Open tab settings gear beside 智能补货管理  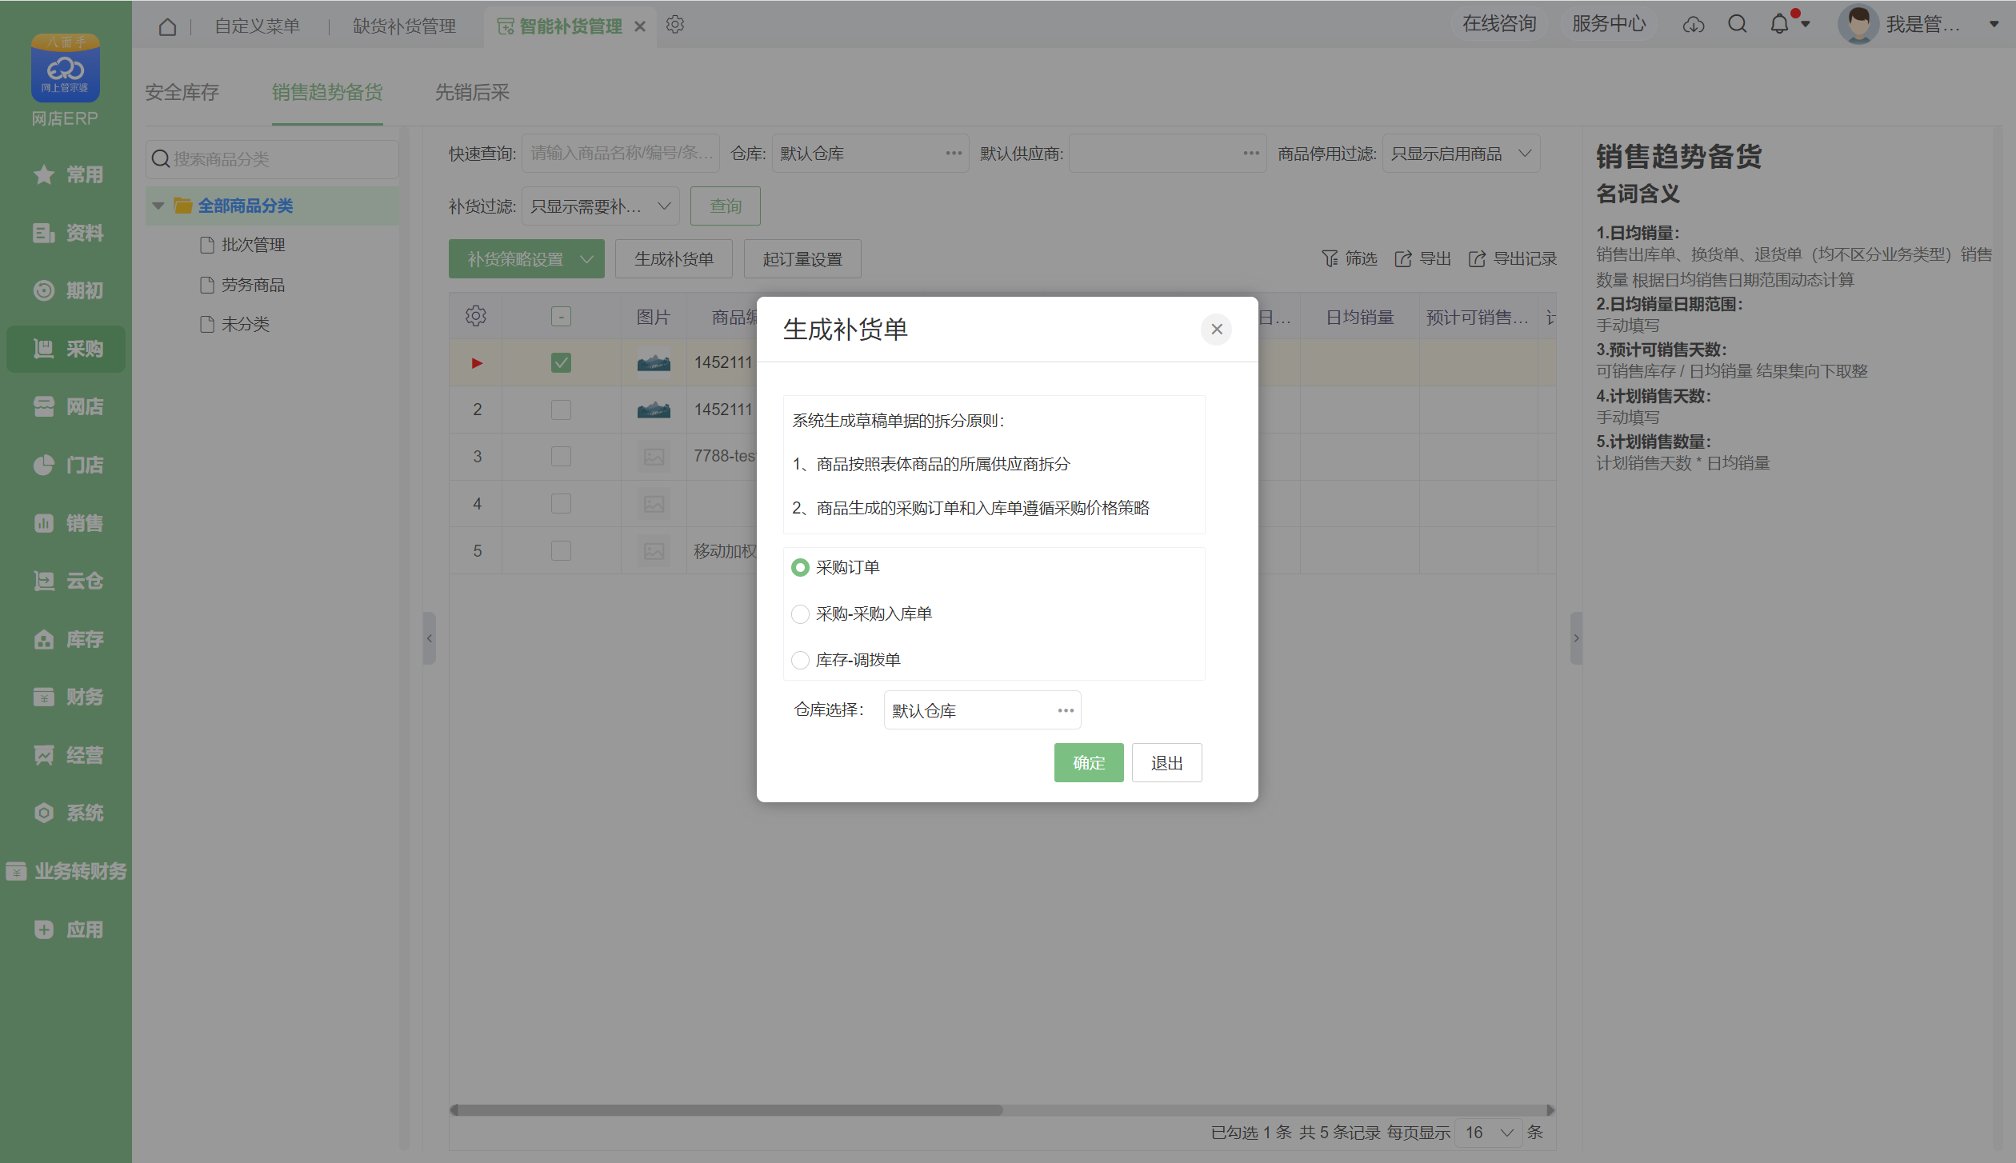675,25
